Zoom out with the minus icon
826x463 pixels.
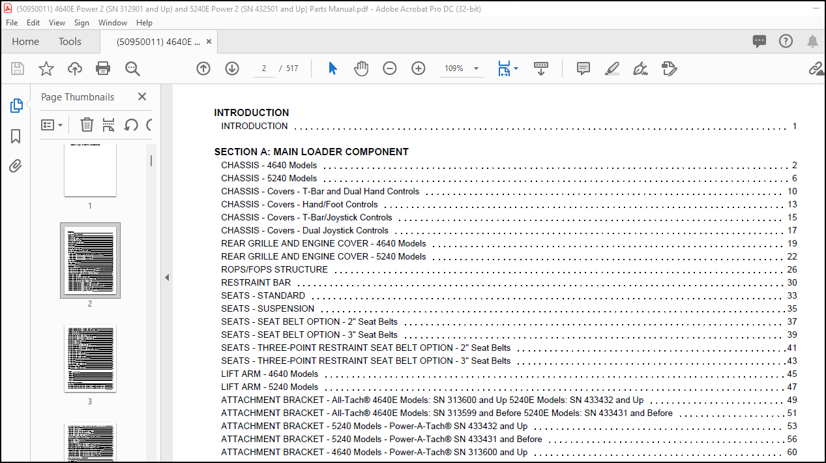(x=390, y=68)
